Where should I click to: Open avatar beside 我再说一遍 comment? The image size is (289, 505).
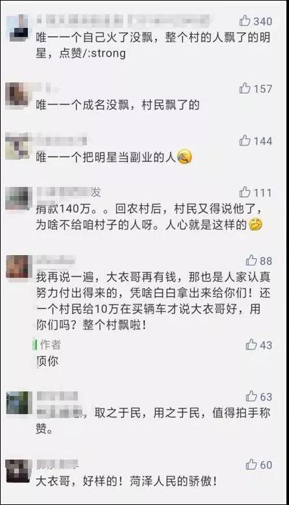19,267
